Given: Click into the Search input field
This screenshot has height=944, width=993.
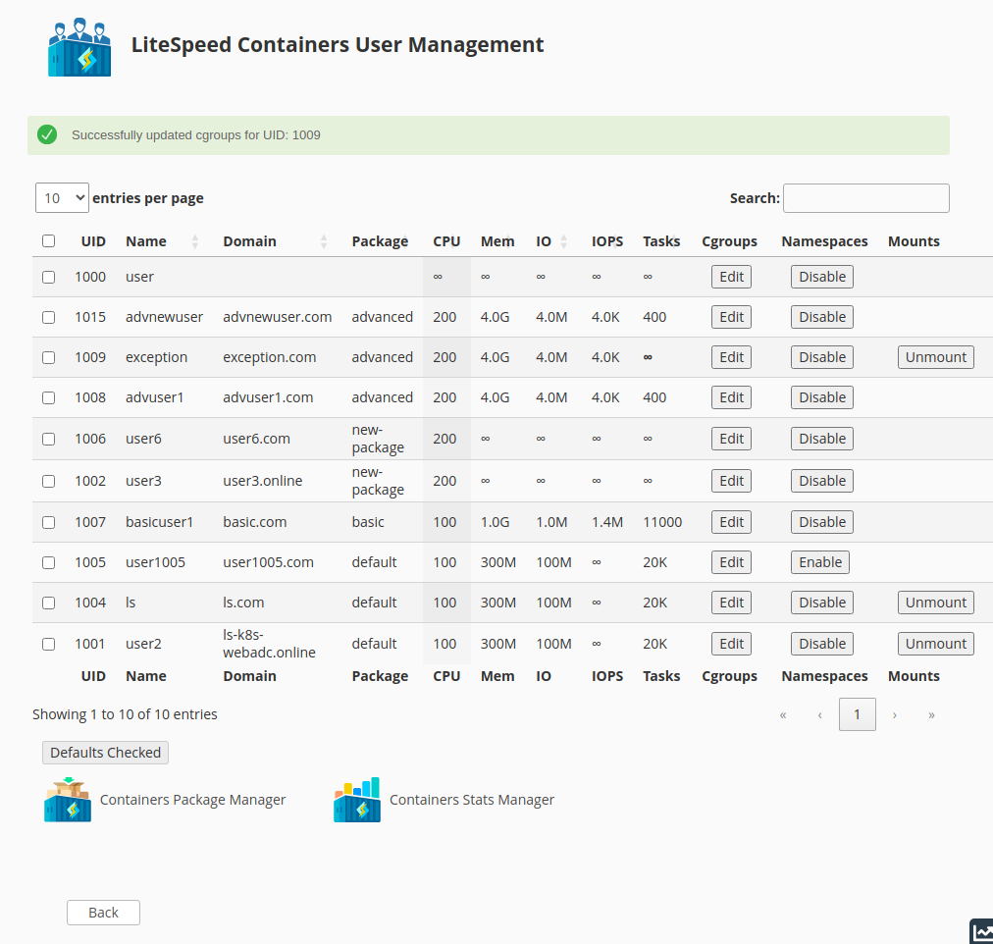Looking at the screenshot, I should click(865, 198).
